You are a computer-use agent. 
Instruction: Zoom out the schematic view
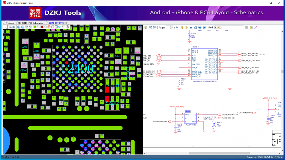[200, 27]
